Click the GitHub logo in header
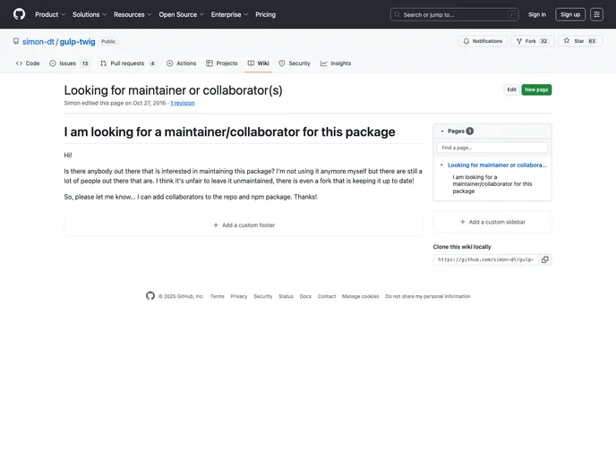Image resolution: width=616 pixels, height=458 pixels. pos(19,14)
